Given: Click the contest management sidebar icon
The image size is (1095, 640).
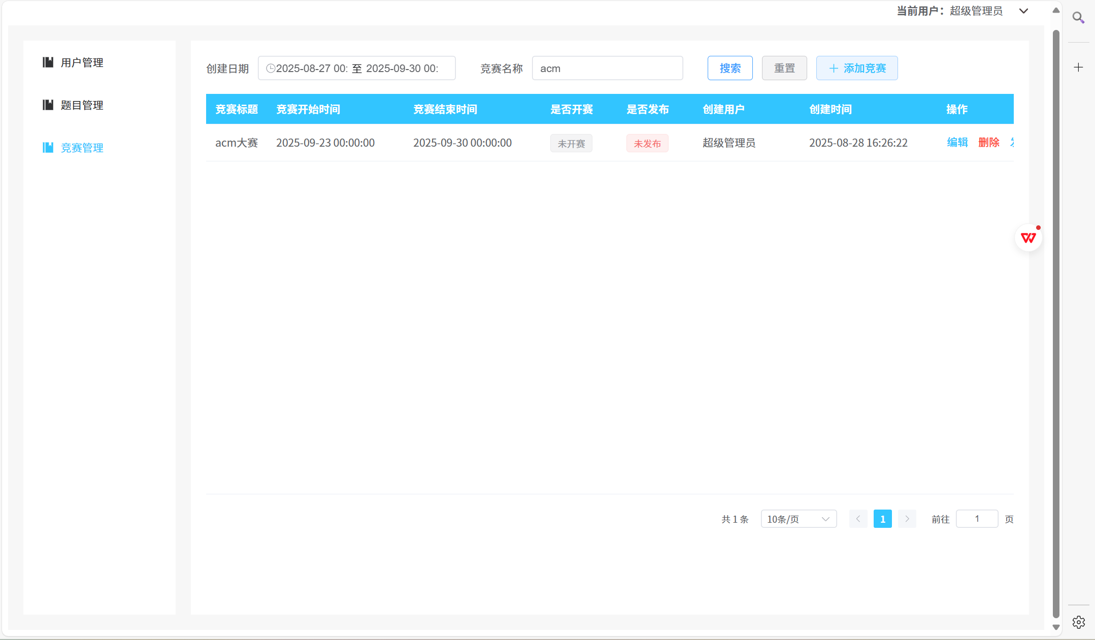Looking at the screenshot, I should 48,148.
